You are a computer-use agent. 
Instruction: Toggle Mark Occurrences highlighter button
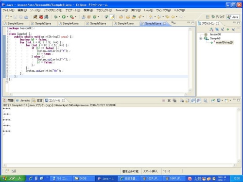coord(112,17)
